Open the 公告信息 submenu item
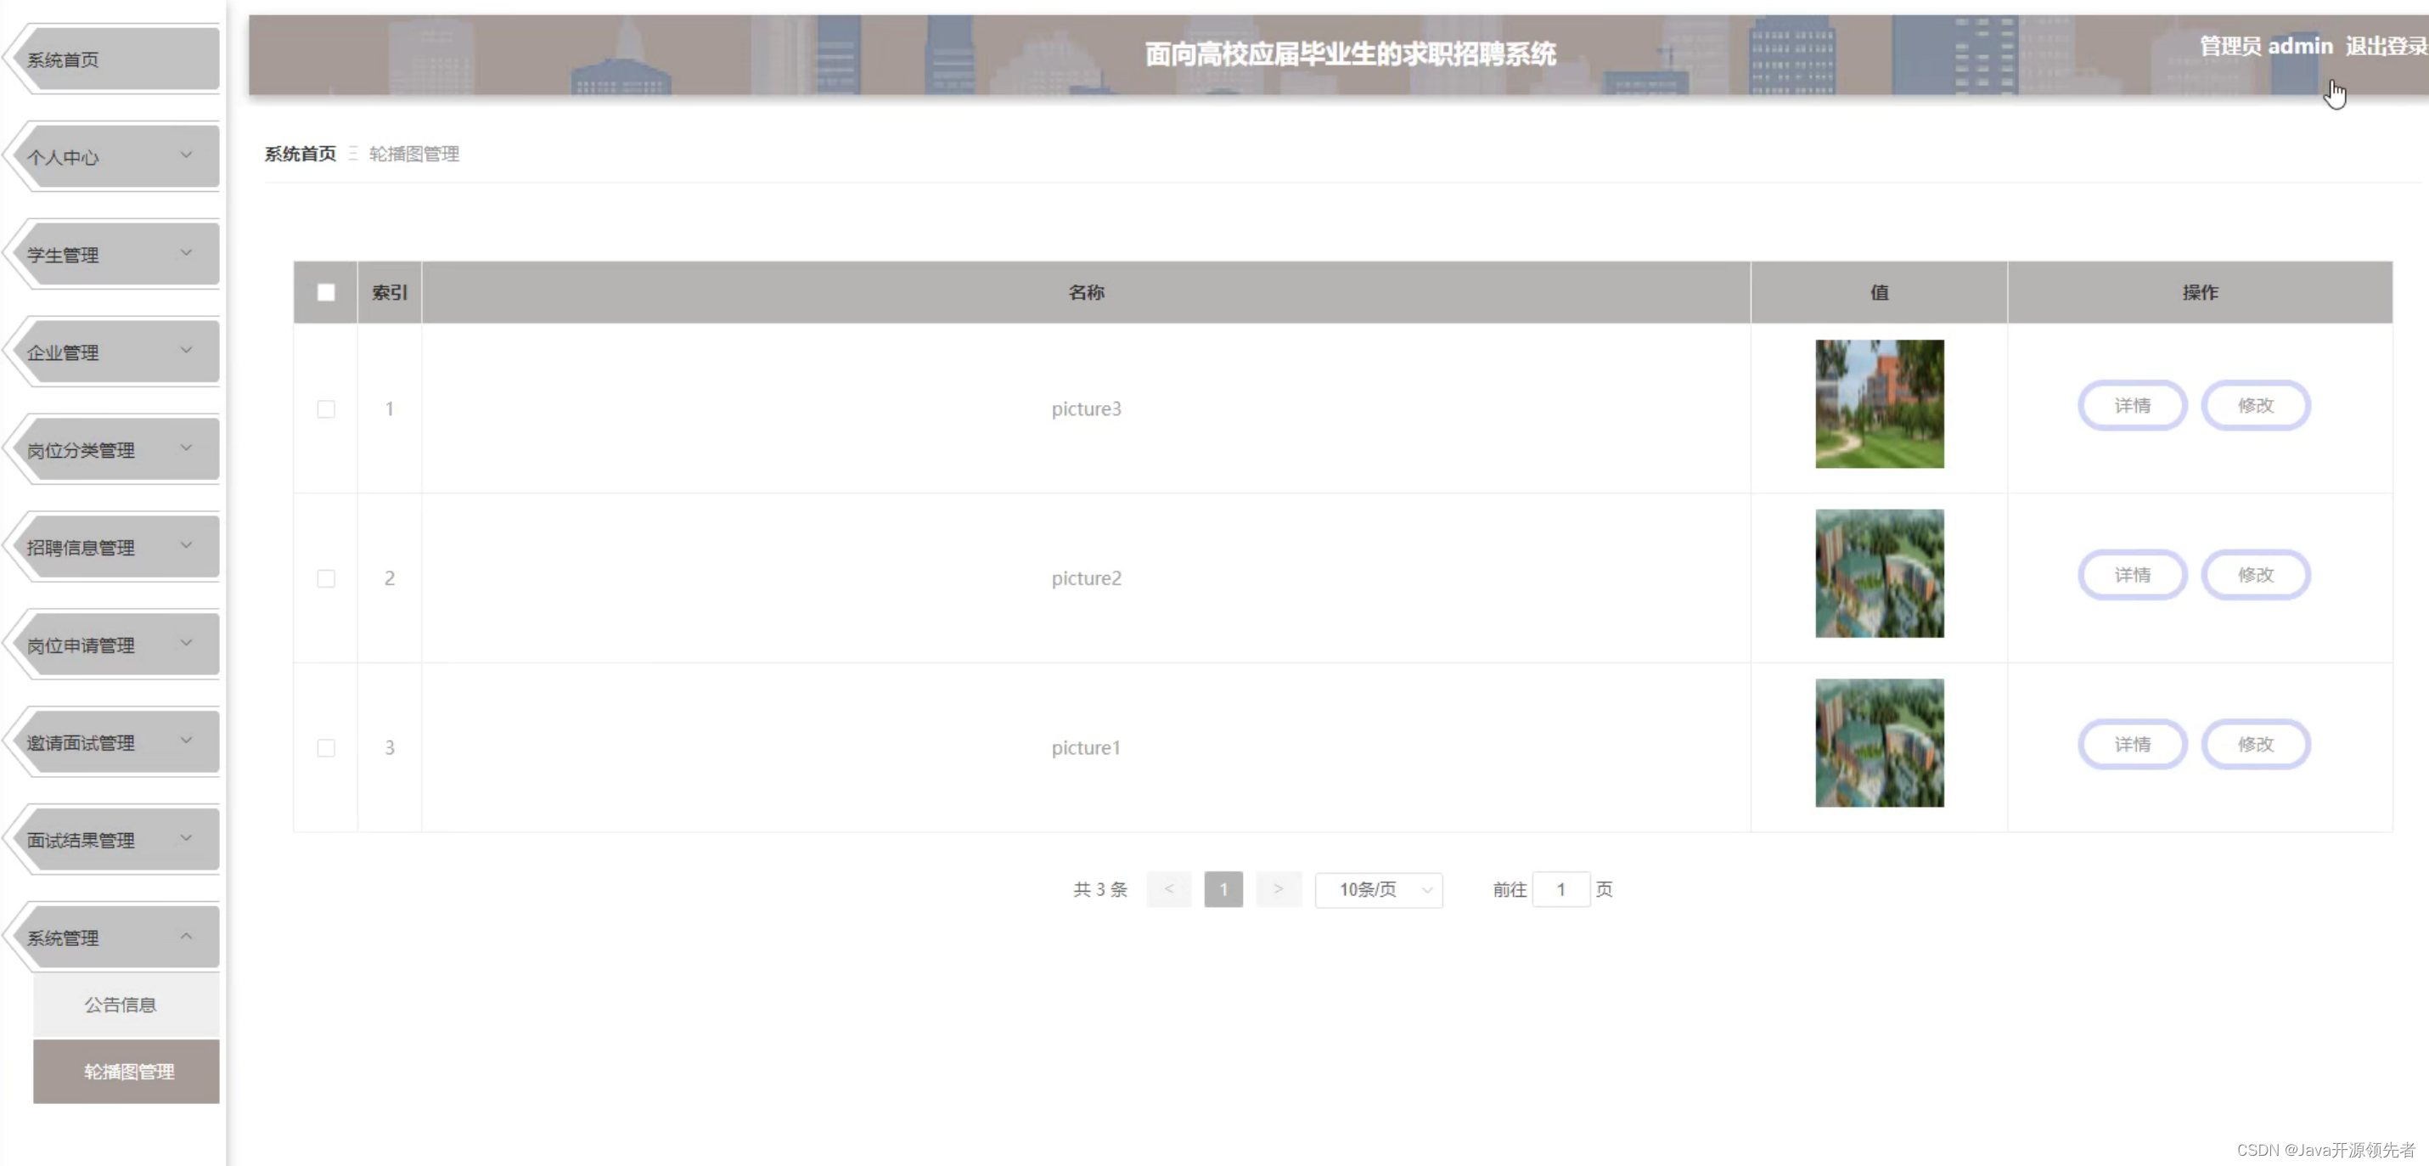This screenshot has width=2429, height=1166. (127, 1005)
